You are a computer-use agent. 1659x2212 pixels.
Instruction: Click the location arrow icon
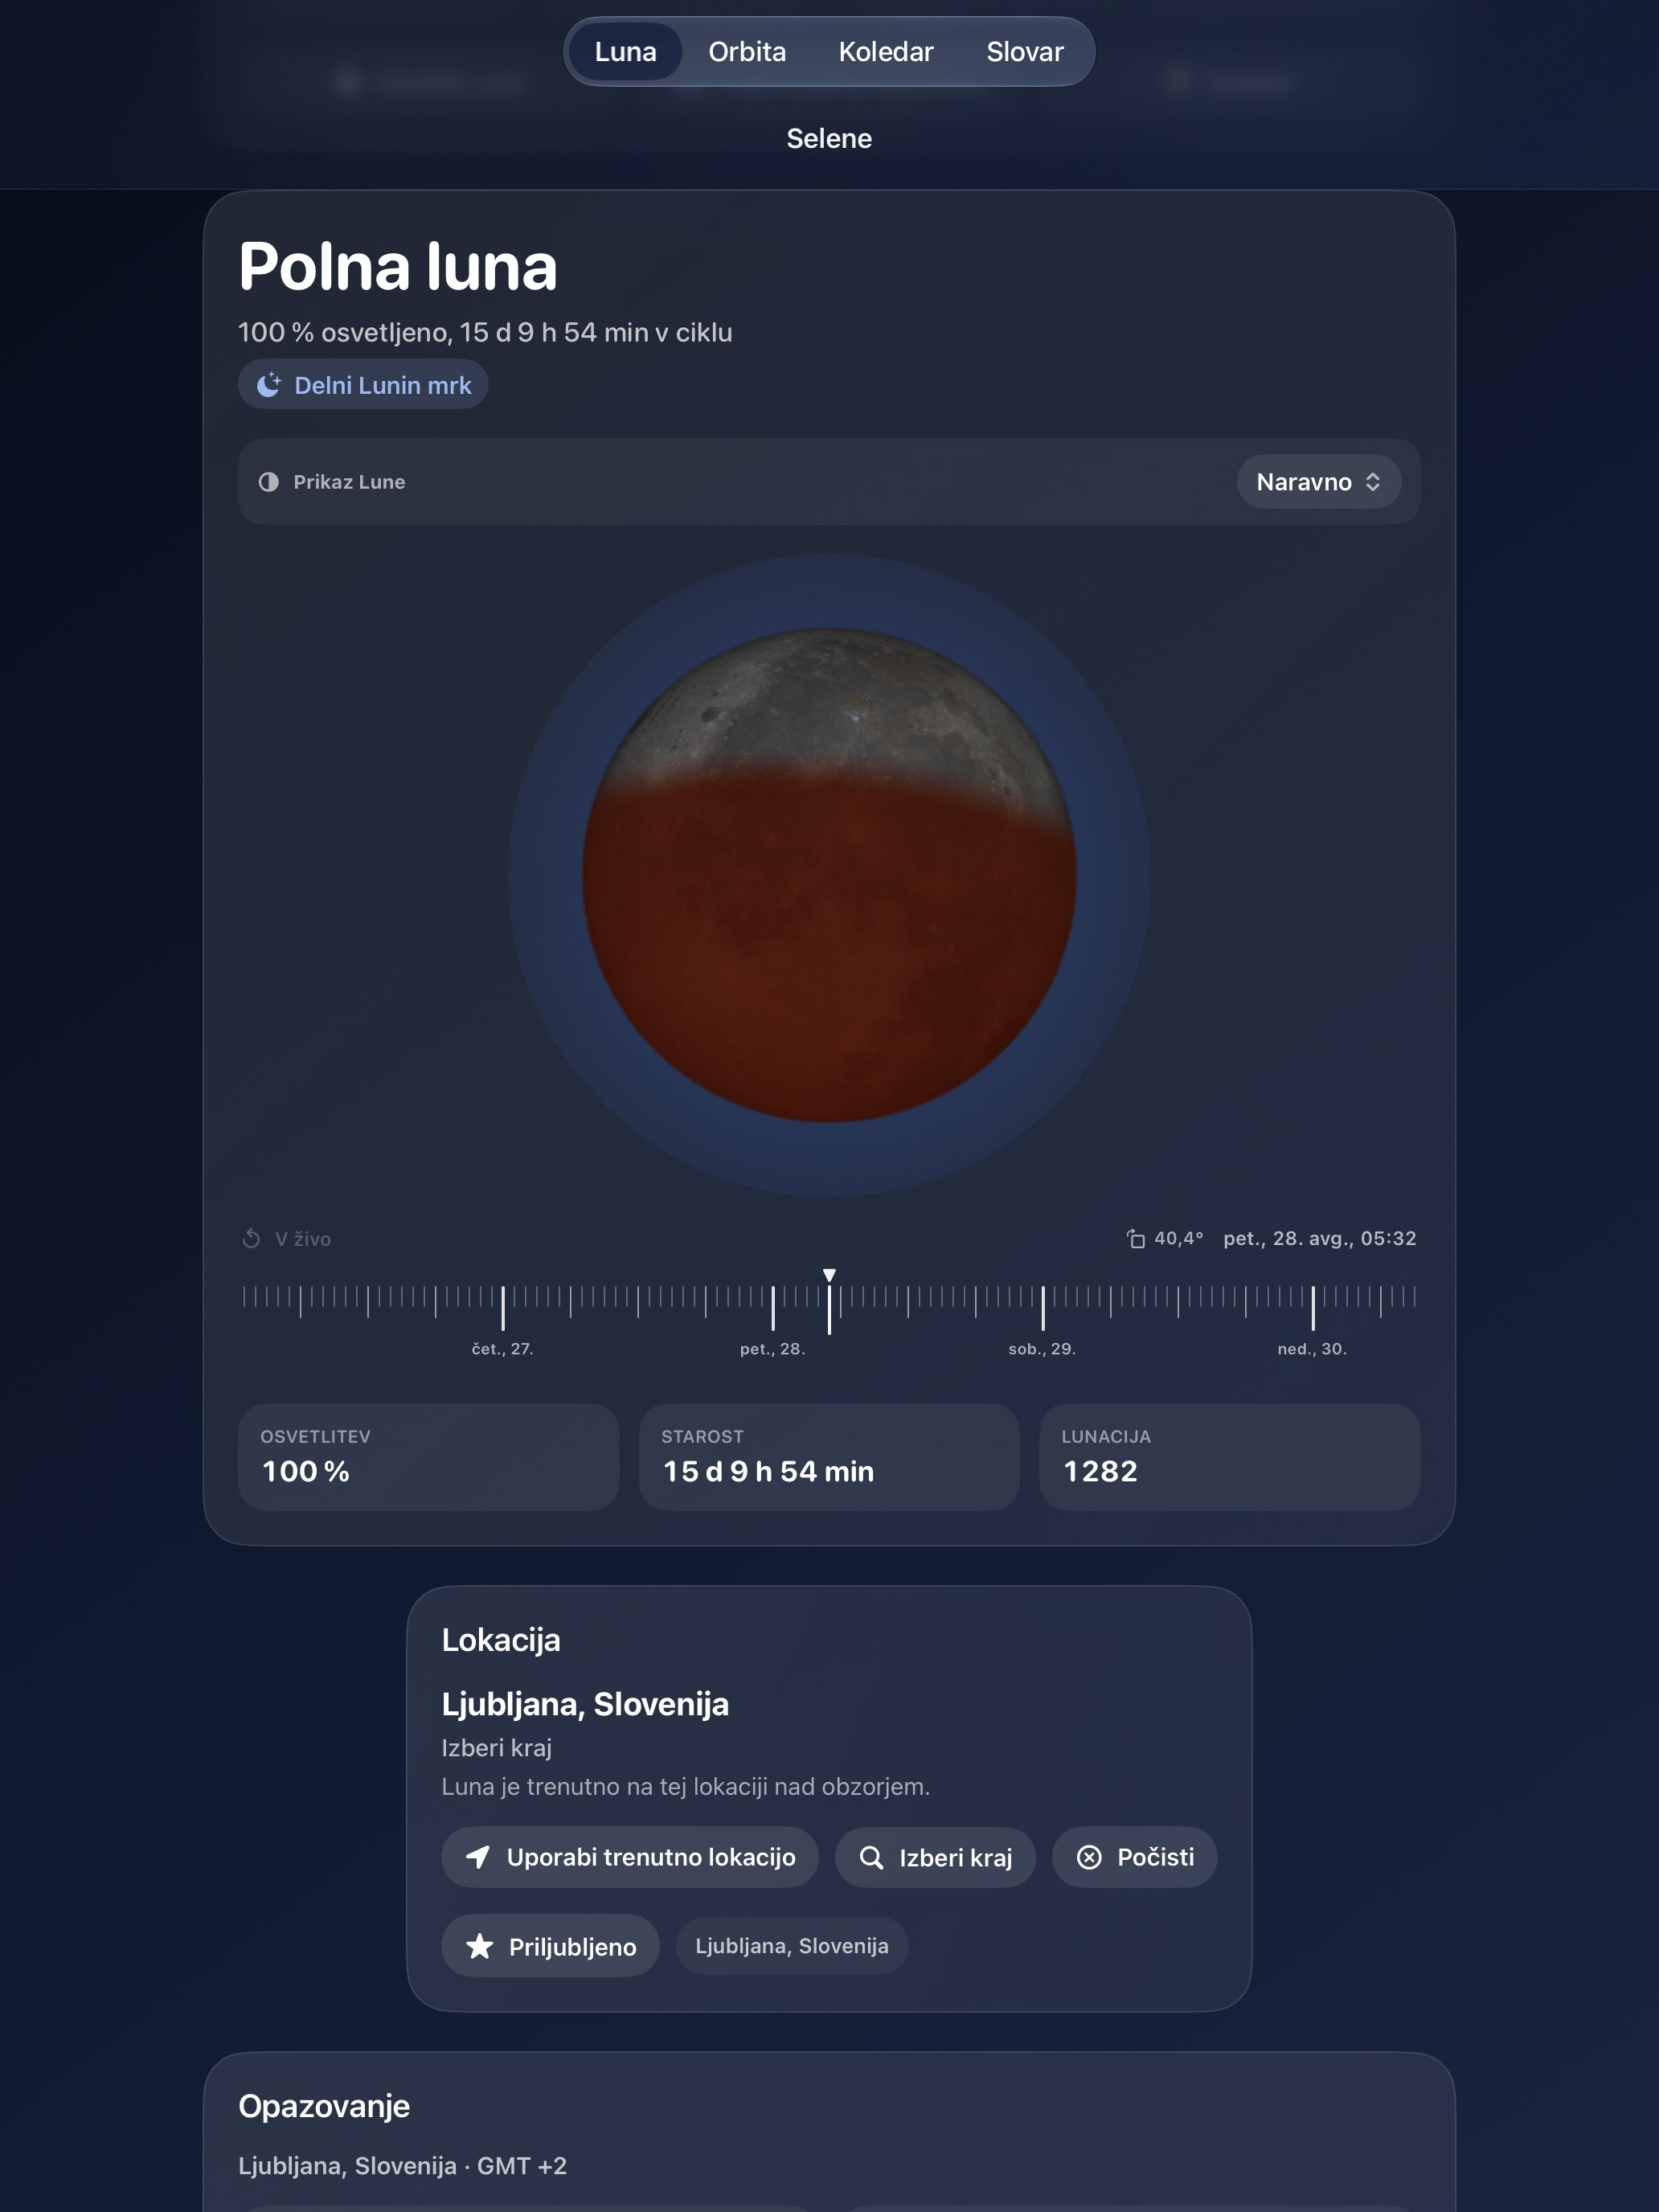click(478, 1857)
